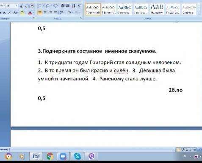This screenshot has width=202, height=163.
Task: Click the line spacing button
Action: pyautogui.click(x=62, y=13)
